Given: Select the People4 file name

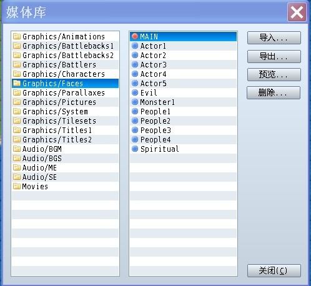Looking at the screenshot, I should pos(155,140).
